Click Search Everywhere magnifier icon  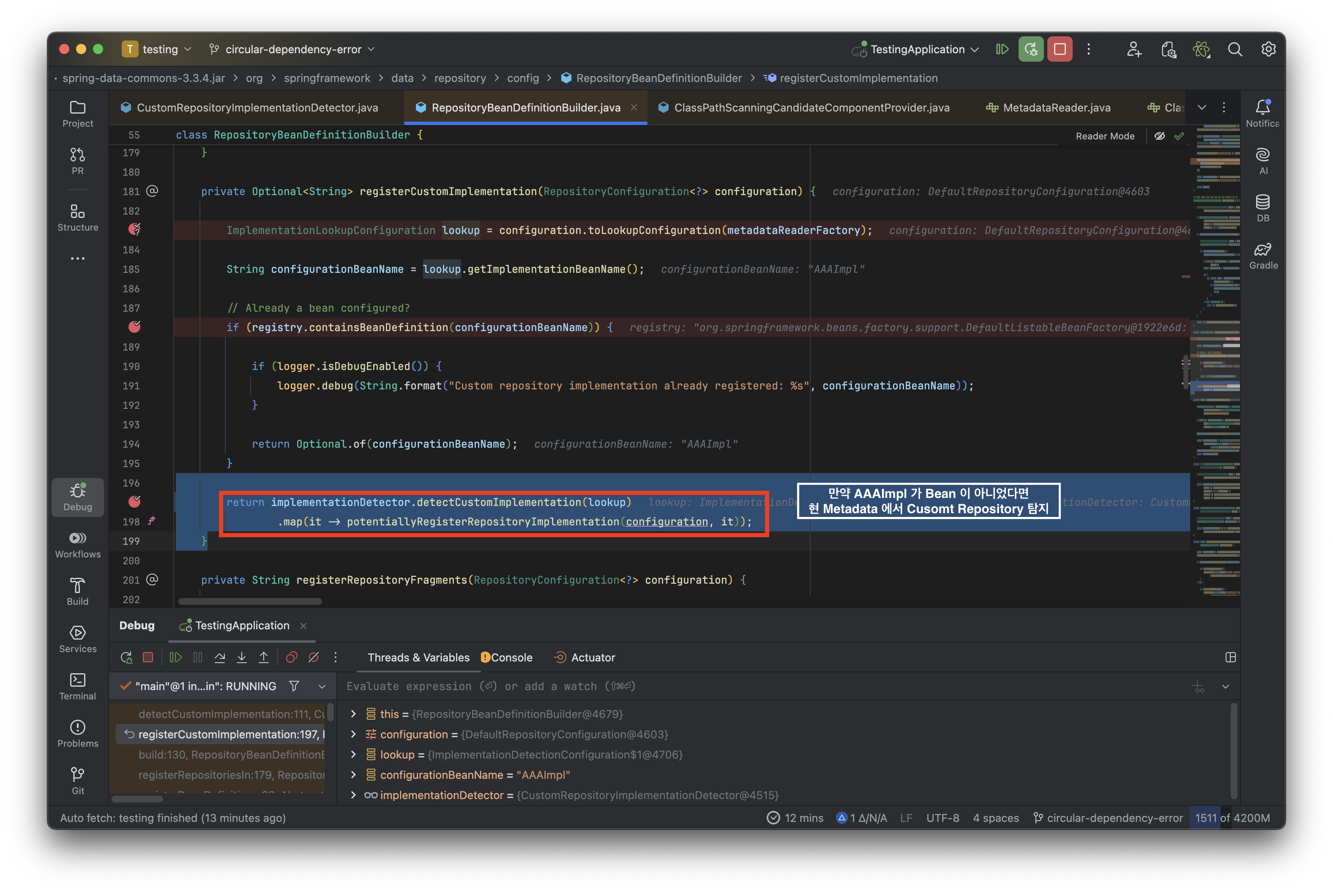pyautogui.click(x=1235, y=49)
